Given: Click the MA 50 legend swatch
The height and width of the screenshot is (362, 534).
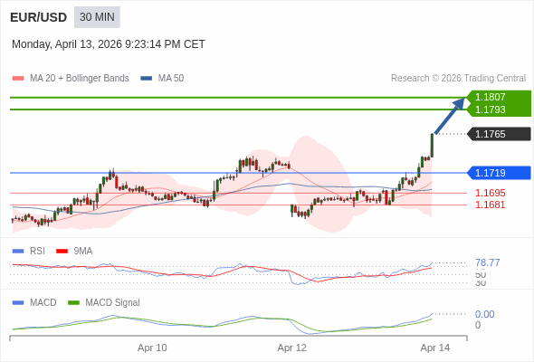Looking at the screenshot, I should click(147, 79).
